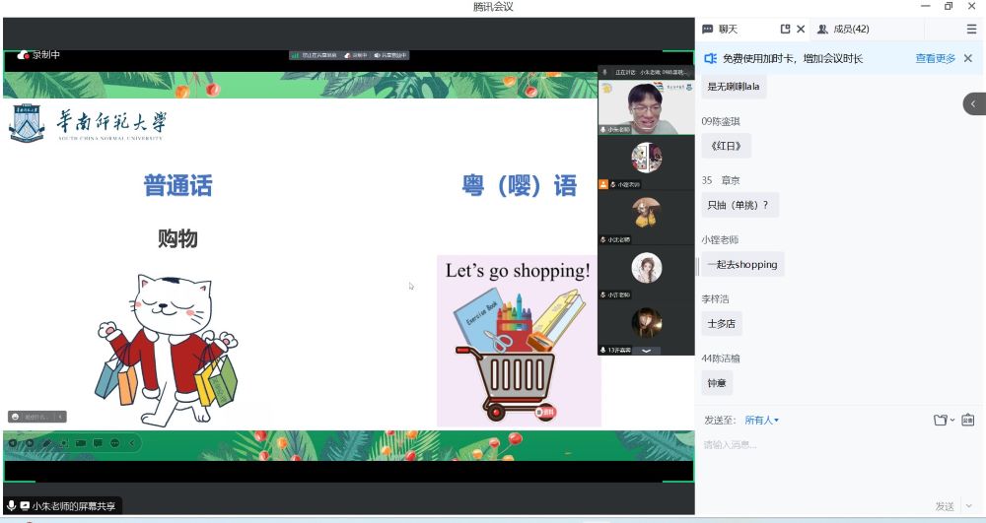Click the red packet icon above input
This screenshot has height=523, width=986.
point(967,421)
